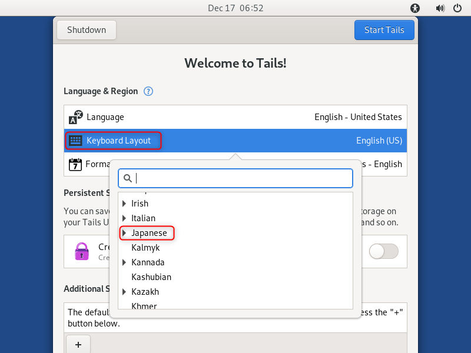Select the Irish layout entry
The image size is (471, 353).
(140, 204)
